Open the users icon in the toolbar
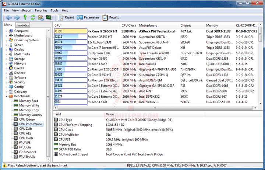The width and height of the screenshot is (265, 170). (40, 17)
